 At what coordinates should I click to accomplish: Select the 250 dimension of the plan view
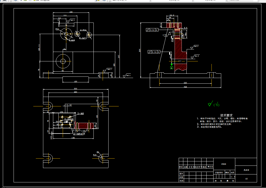[76, 92]
